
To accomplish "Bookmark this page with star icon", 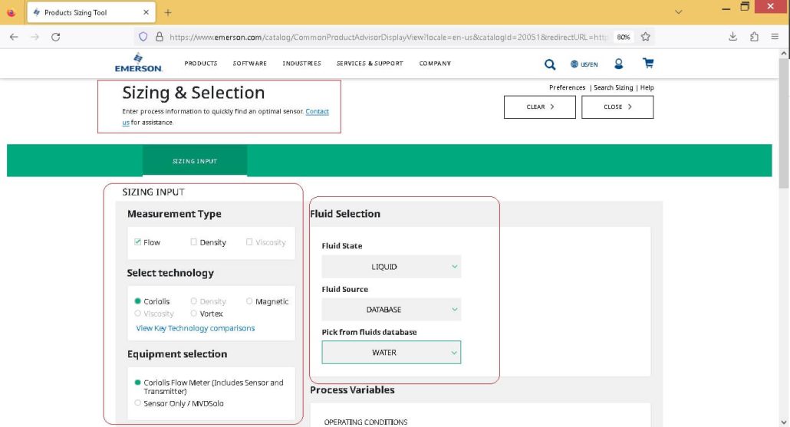I will tap(645, 37).
